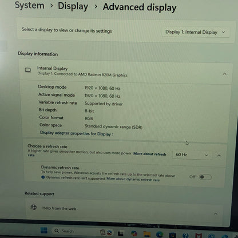Click the Related support heading

pyautogui.click(x=39, y=193)
